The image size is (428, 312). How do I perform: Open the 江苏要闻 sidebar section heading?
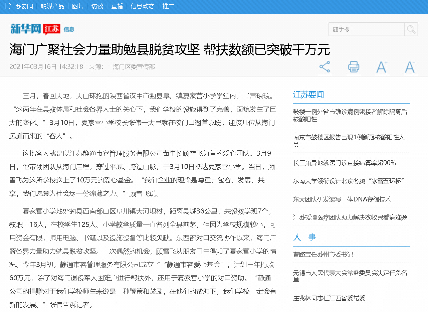308,95
